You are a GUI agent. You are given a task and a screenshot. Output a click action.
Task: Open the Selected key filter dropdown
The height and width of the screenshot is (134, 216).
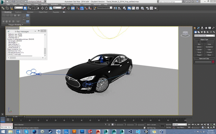pos(180,125)
